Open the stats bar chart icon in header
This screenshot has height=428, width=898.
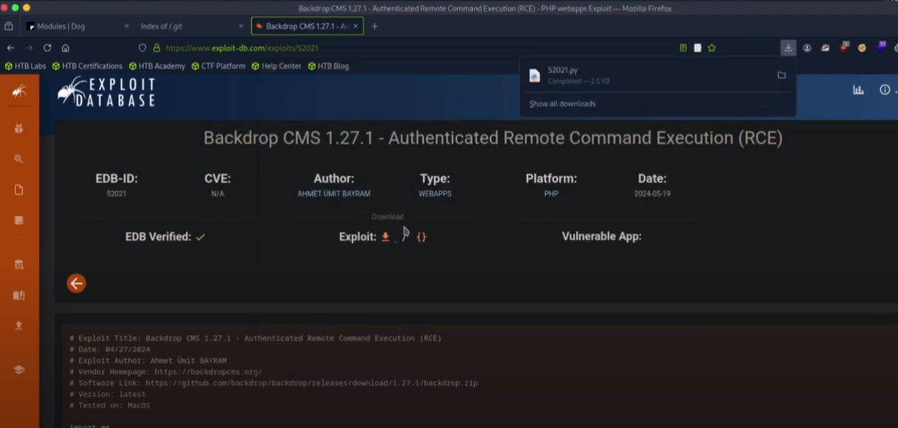[x=858, y=90]
